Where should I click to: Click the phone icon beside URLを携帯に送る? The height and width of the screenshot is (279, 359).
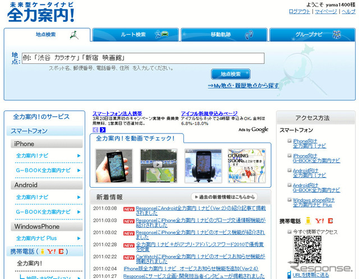click(289, 275)
